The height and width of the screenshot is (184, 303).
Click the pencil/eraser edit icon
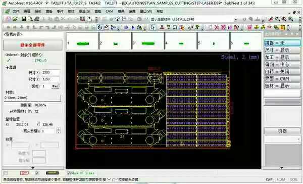[x=106, y=27]
